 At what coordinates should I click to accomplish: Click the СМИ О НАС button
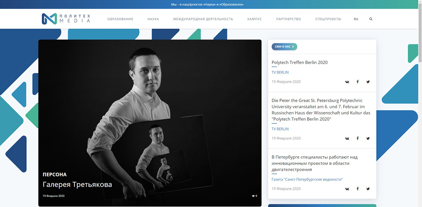pyautogui.click(x=284, y=46)
